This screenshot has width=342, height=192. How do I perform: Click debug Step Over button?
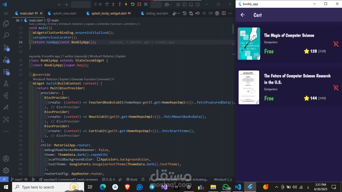107,4
